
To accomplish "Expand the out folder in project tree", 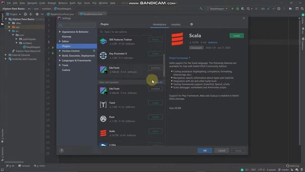I will point(9,27).
